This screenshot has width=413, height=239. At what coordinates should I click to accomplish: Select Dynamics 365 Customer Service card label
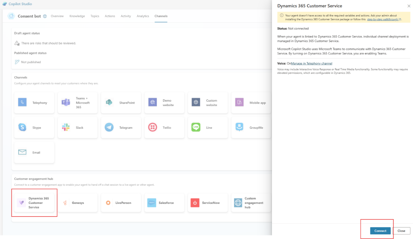[38, 203]
